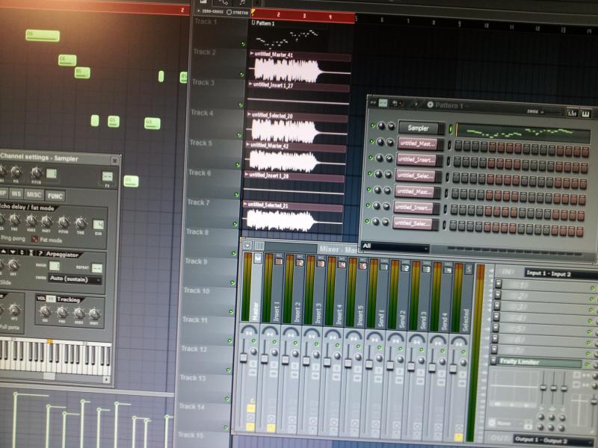Click the third-row untitled_Selec channel button

(415, 176)
